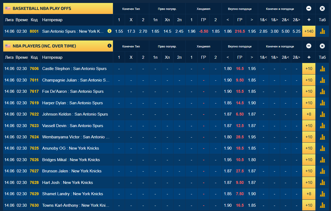The height and width of the screenshot is (211, 331).
Task: Pick home win odds 1.55 for Spurs
Action: (119, 31)
